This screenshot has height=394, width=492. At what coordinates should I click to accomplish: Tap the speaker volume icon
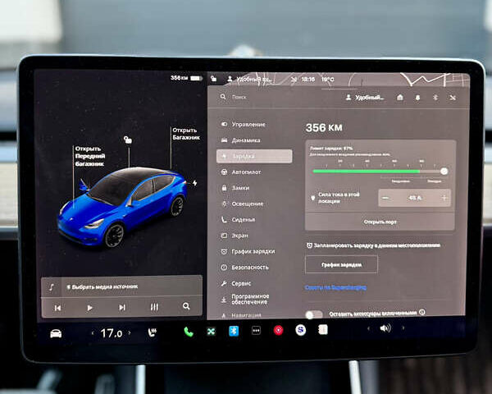point(385,328)
